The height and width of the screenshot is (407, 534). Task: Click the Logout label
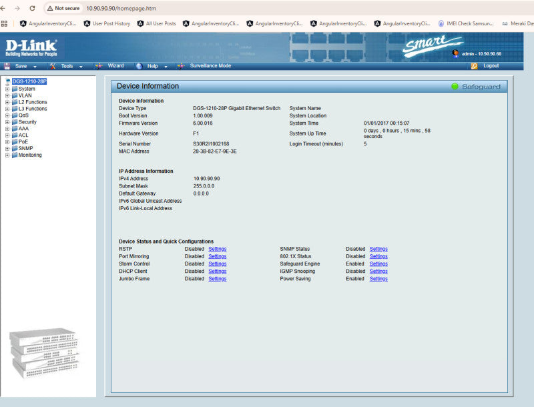click(x=491, y=65)
